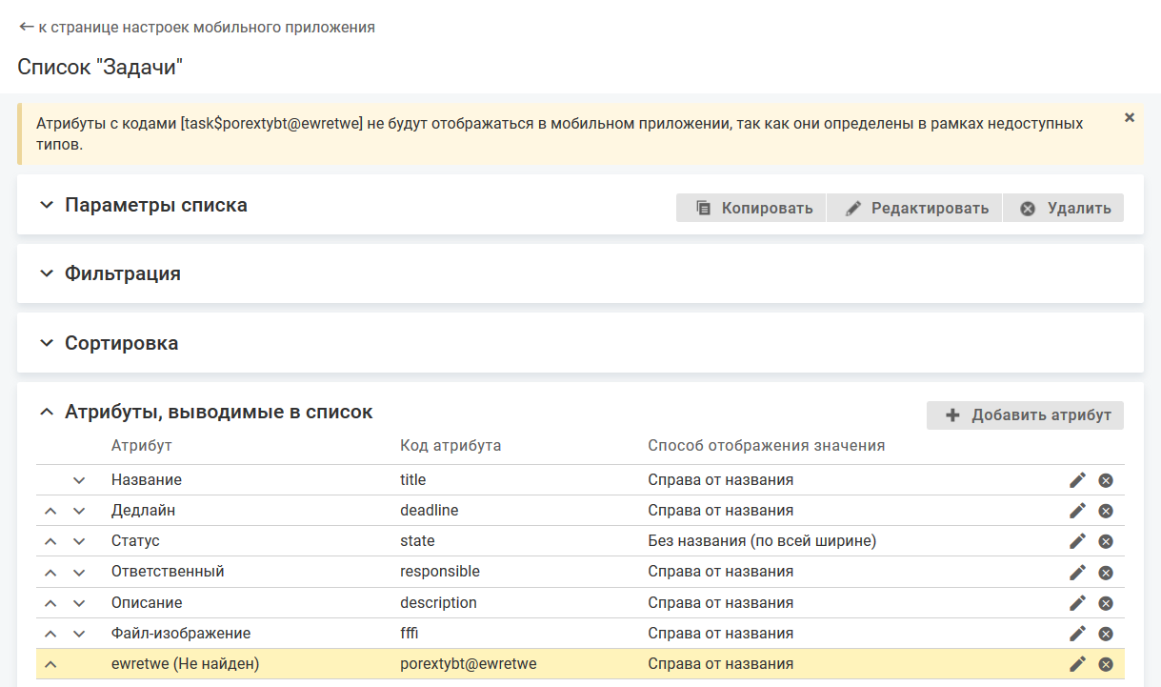Screen dimensions: 1161x687
Task: Expand the Сортировка section
Action: tap(47, 343)
